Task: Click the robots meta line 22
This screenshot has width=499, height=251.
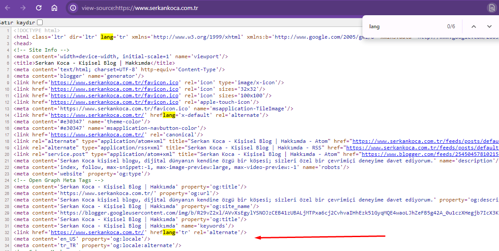Action: 181,167
